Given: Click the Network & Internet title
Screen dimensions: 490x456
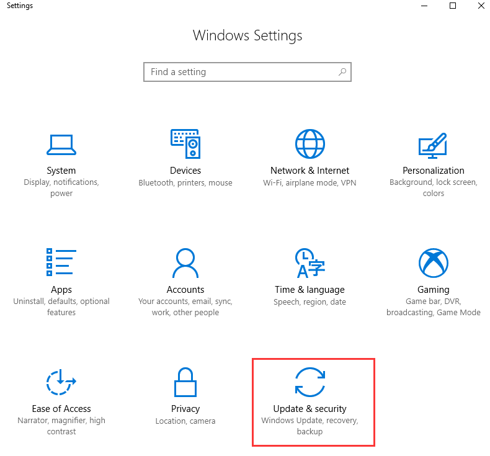Looking at the screenshot, I should [310, 171].
